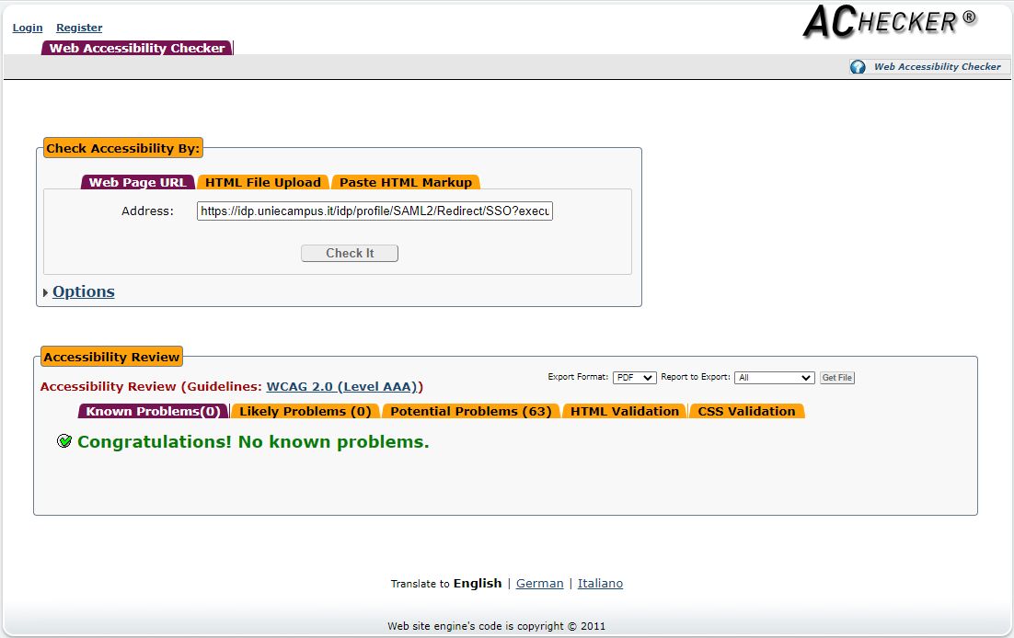Click the Get File button
Viewport: 1014px width, 638px height.
pos(836,378)
